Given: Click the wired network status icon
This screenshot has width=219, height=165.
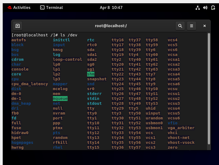Looking at the screenshot, I should point(198,8).
